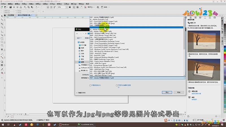The height and width of the screenshot is (127, 226).
Task: Choose 'PNG - 可移植网络图形 (*.png)' format
Action: point(136,25)
